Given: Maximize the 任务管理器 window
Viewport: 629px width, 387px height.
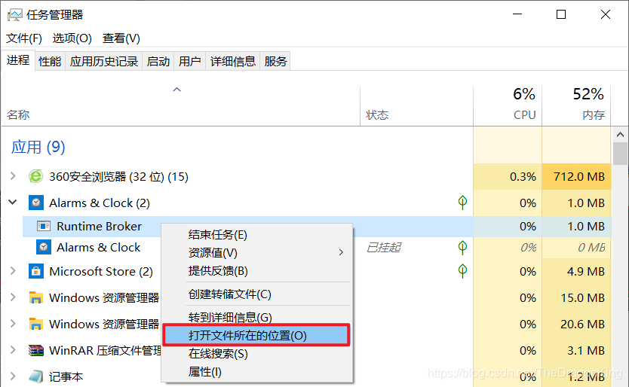Looking at the screenshot, I should click(561, 14).
